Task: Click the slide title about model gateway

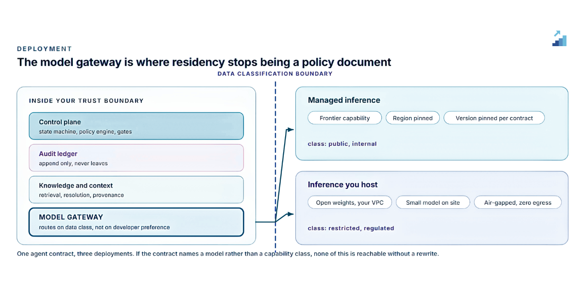Action: [204, 62]
